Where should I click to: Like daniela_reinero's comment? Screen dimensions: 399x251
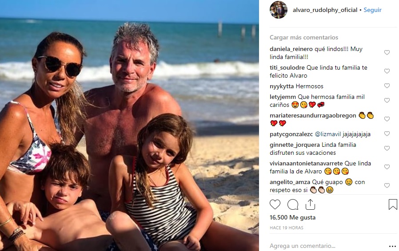(387, 53)
